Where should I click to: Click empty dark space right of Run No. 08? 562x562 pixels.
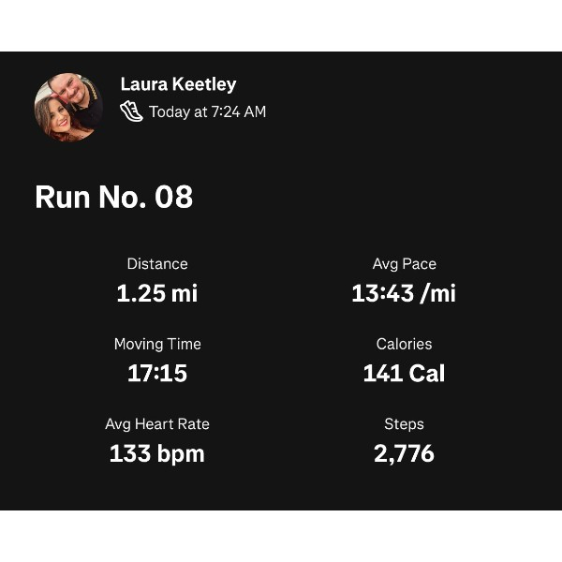[x=393, y=197]
